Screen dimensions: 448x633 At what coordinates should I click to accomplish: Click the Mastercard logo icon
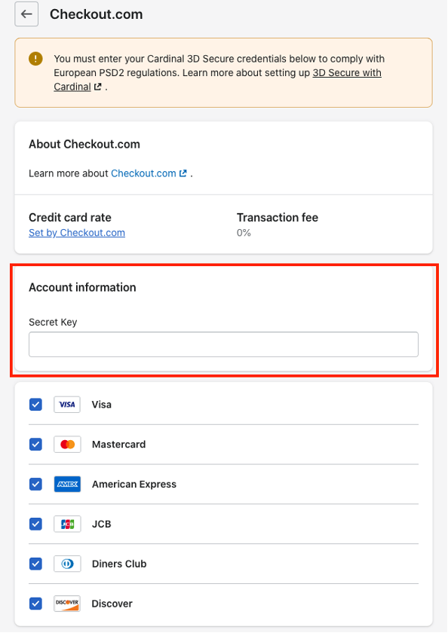[x=67, y=445]
